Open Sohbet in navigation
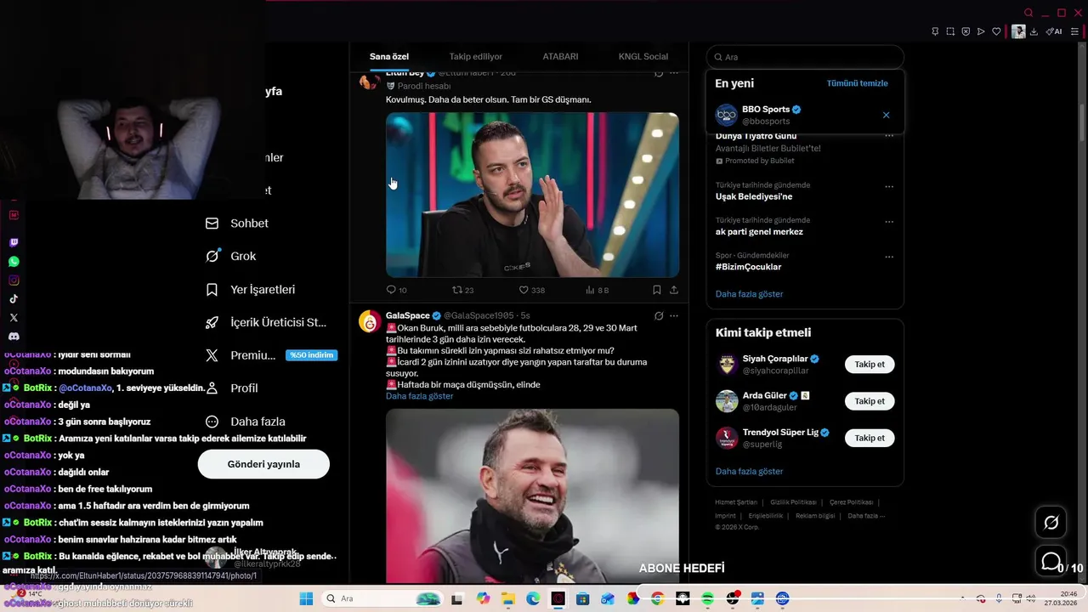This screenshot has width=1088, height=612. (x=238, y=224)
